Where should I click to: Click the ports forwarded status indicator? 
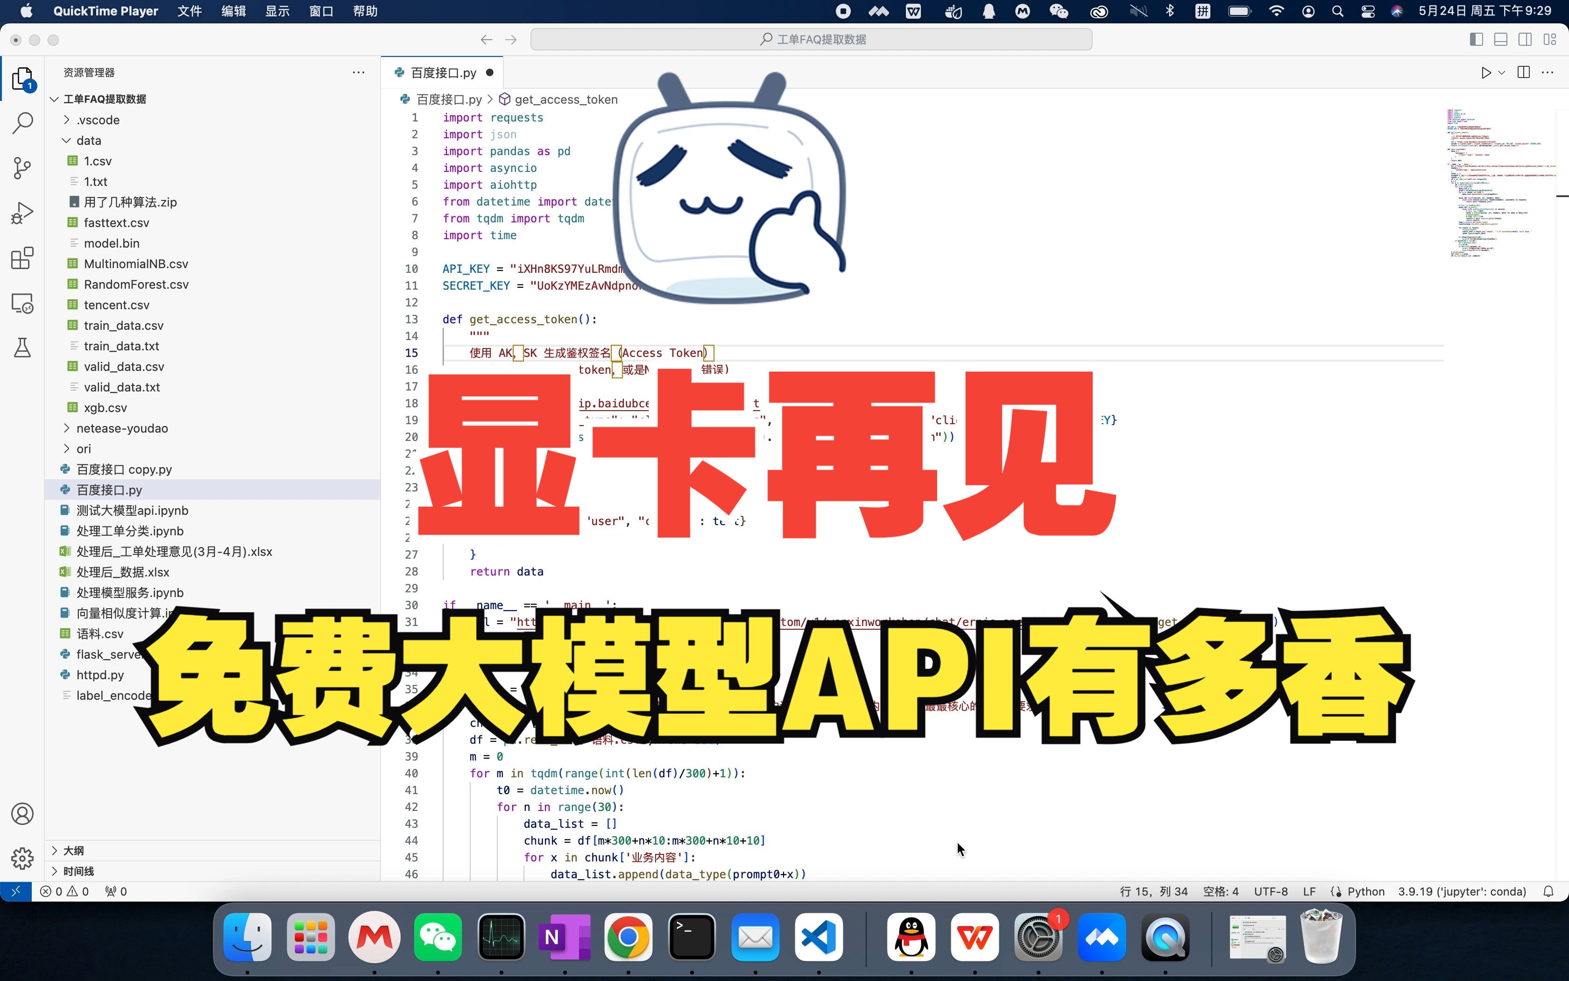coord(116,891)
